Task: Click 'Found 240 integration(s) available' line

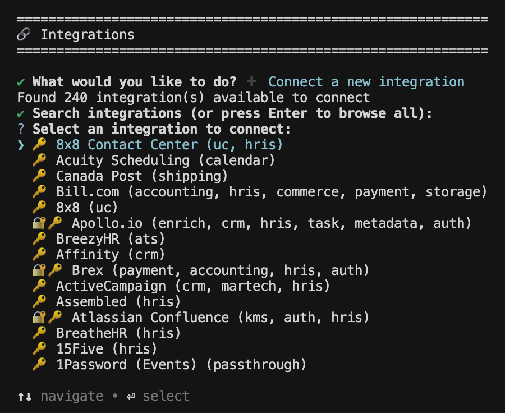Action: coord(194,98)
